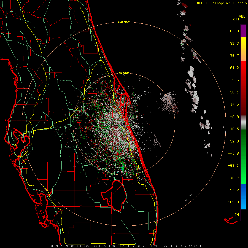Select the -78.7 scale value

pyautogui.click(x=233, y=178)
